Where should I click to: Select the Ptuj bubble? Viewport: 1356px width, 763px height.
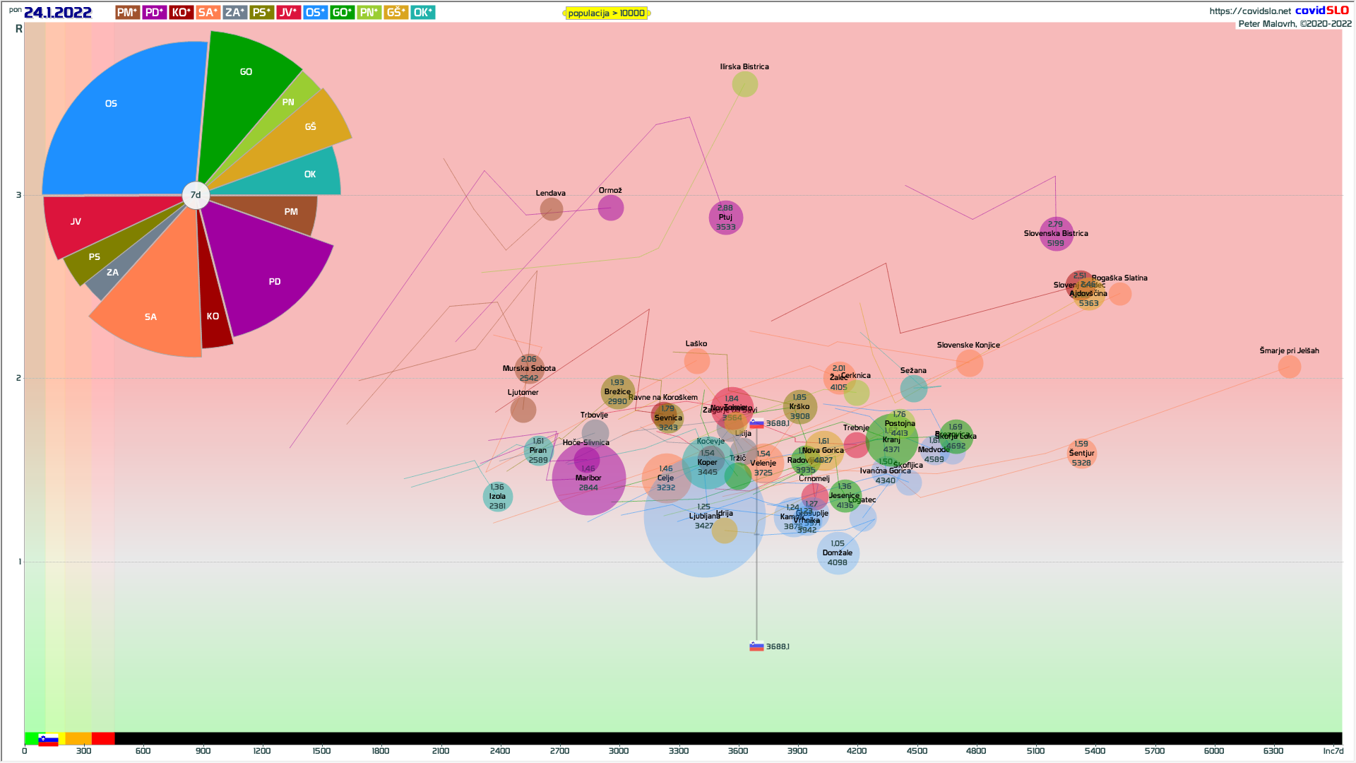(725, 218)
